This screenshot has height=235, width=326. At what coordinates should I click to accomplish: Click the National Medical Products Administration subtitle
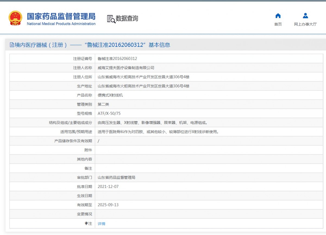tap(61, 24)
